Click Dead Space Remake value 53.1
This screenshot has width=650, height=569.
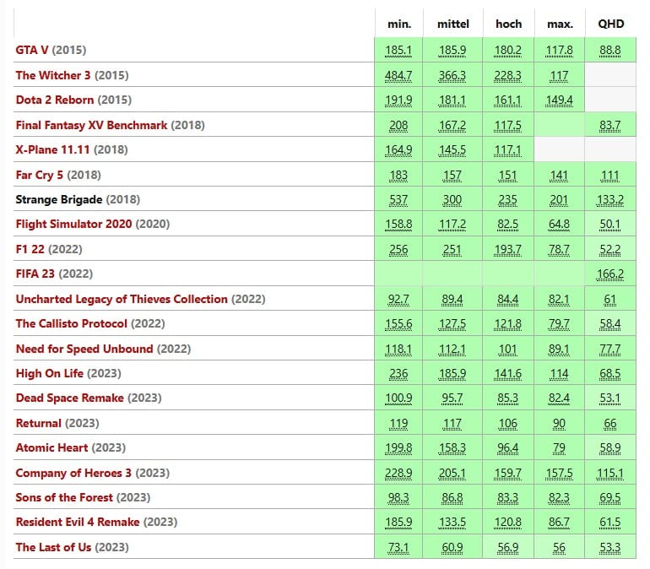609,398
